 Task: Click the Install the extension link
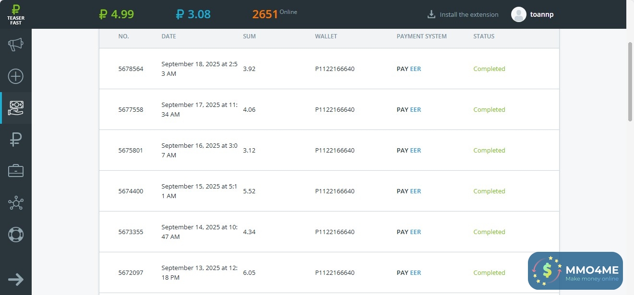(x=469, y=15)
